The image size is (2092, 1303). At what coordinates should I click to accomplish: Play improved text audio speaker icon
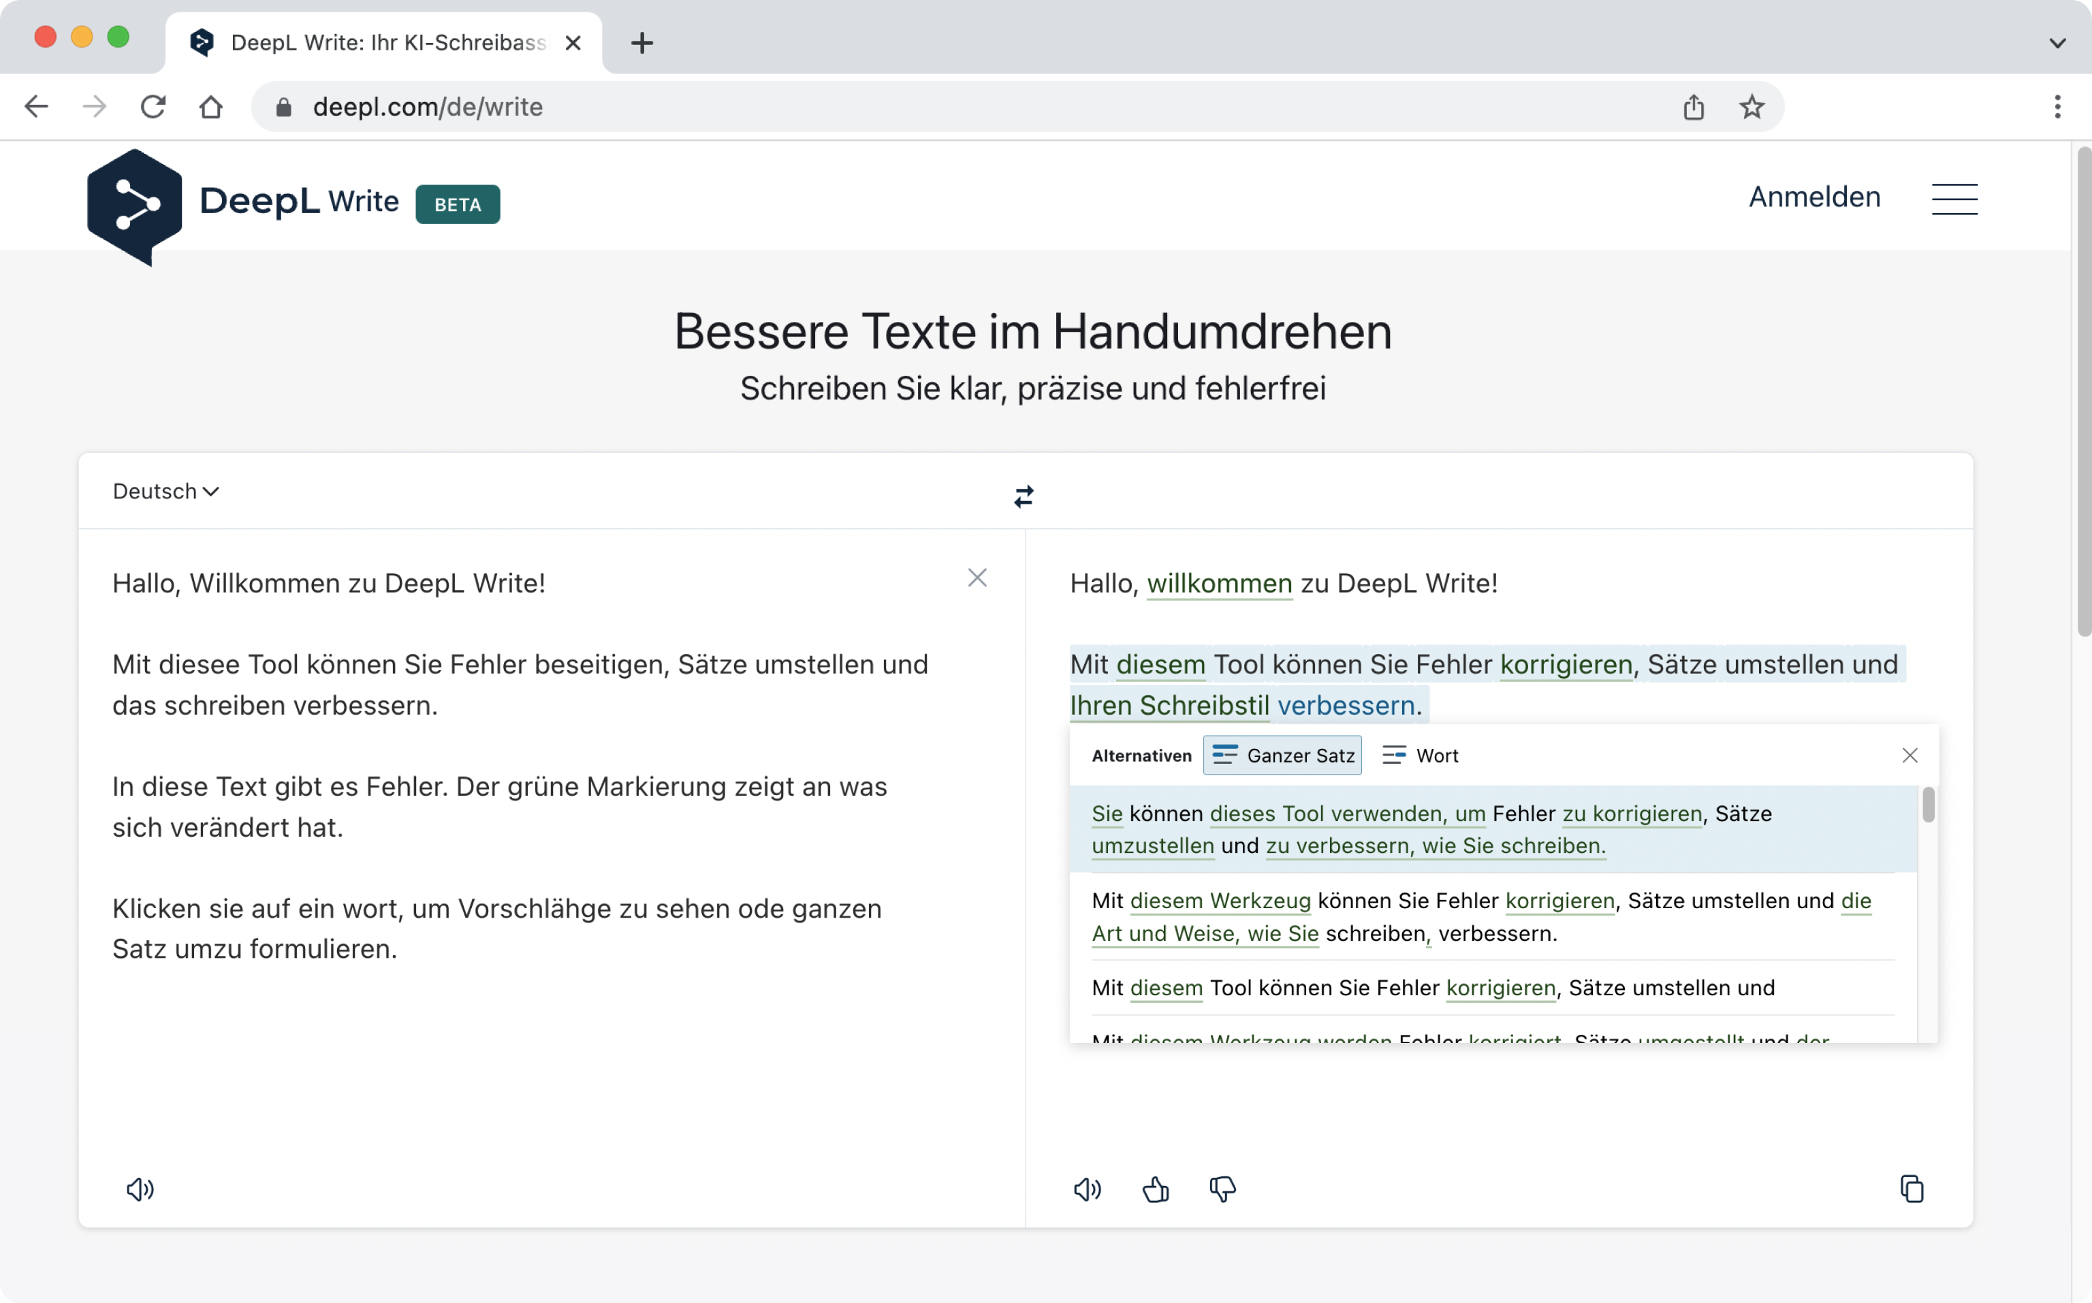[1087, 1189]
